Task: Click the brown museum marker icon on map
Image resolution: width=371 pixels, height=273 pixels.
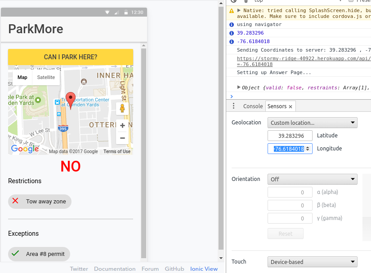Action: coord(84,81)
